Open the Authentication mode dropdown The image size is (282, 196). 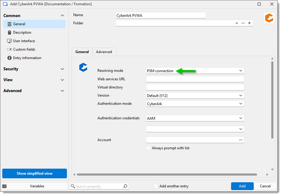click(241, 104)
